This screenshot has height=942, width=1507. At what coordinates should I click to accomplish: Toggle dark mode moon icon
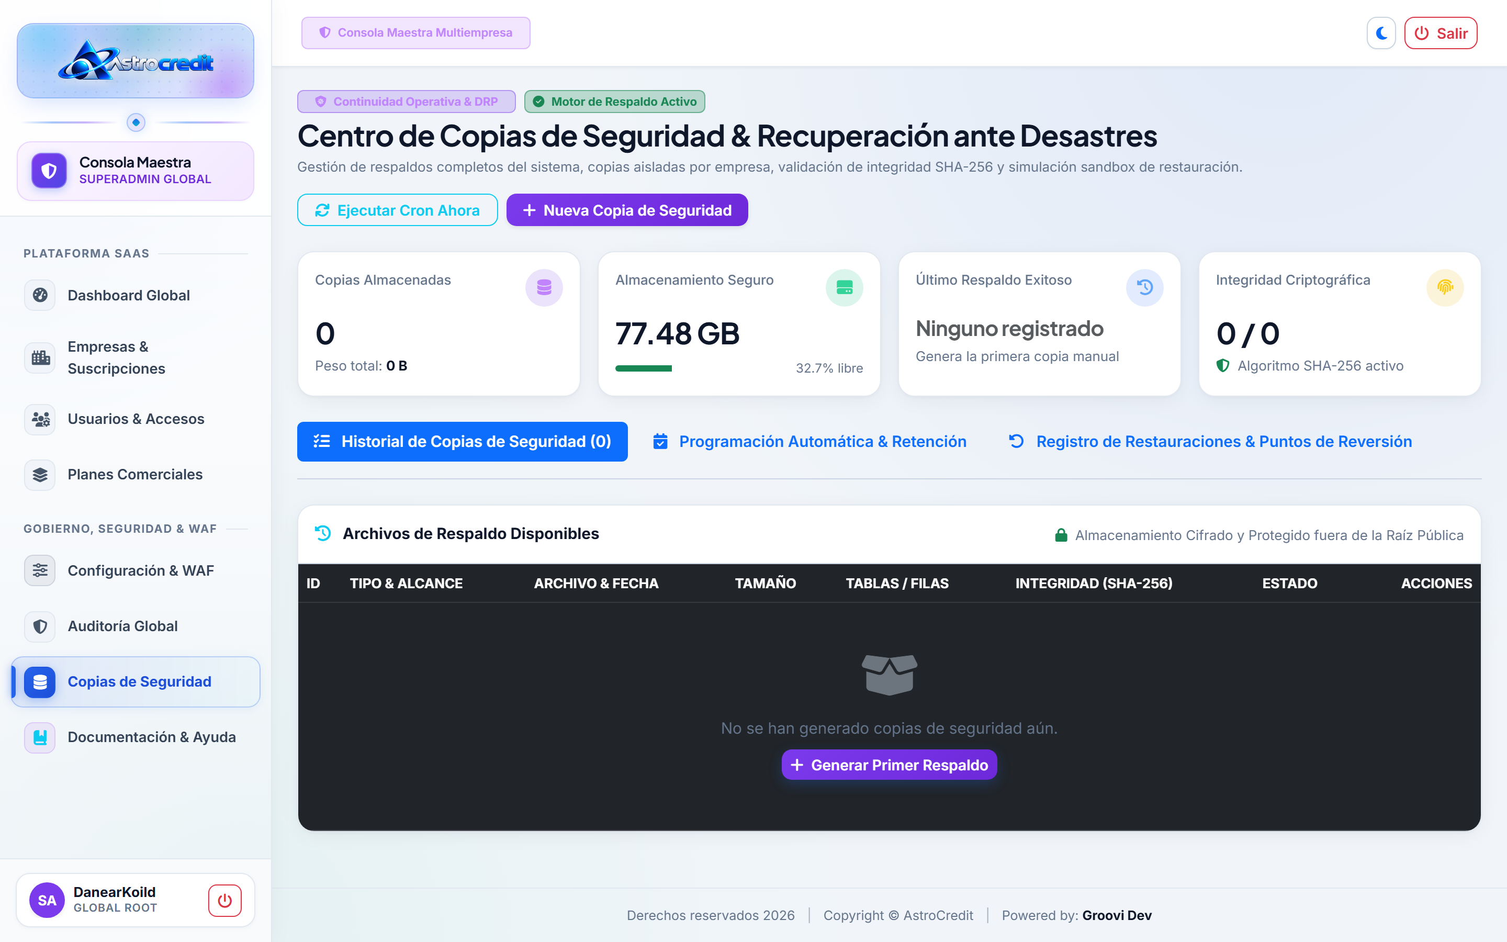1380,33
